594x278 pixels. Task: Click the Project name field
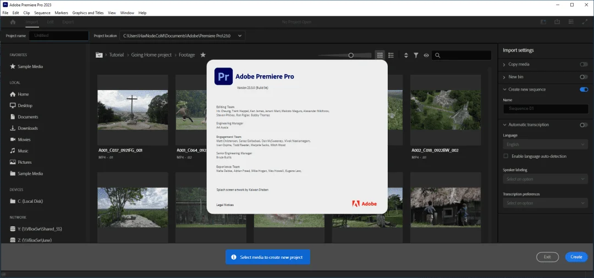pos(59,36)
